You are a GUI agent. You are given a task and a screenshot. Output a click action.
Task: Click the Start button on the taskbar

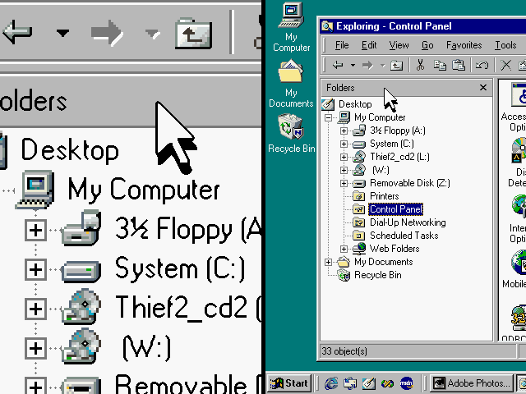[289, 383]
